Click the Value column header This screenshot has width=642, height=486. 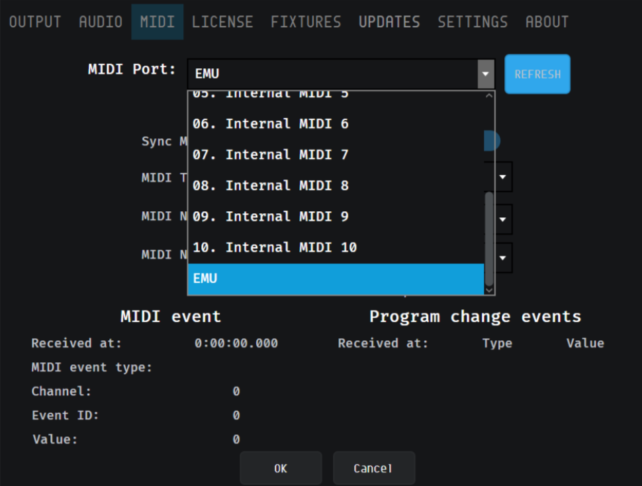(x=585, y=343)
